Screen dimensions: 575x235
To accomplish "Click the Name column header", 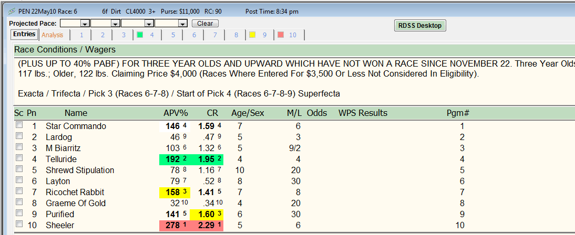I will [76, 113].
